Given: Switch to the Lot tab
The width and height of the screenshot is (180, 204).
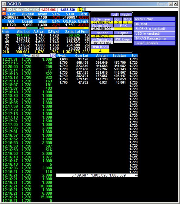Looking at the screenshot, I should tap(115, 14).
